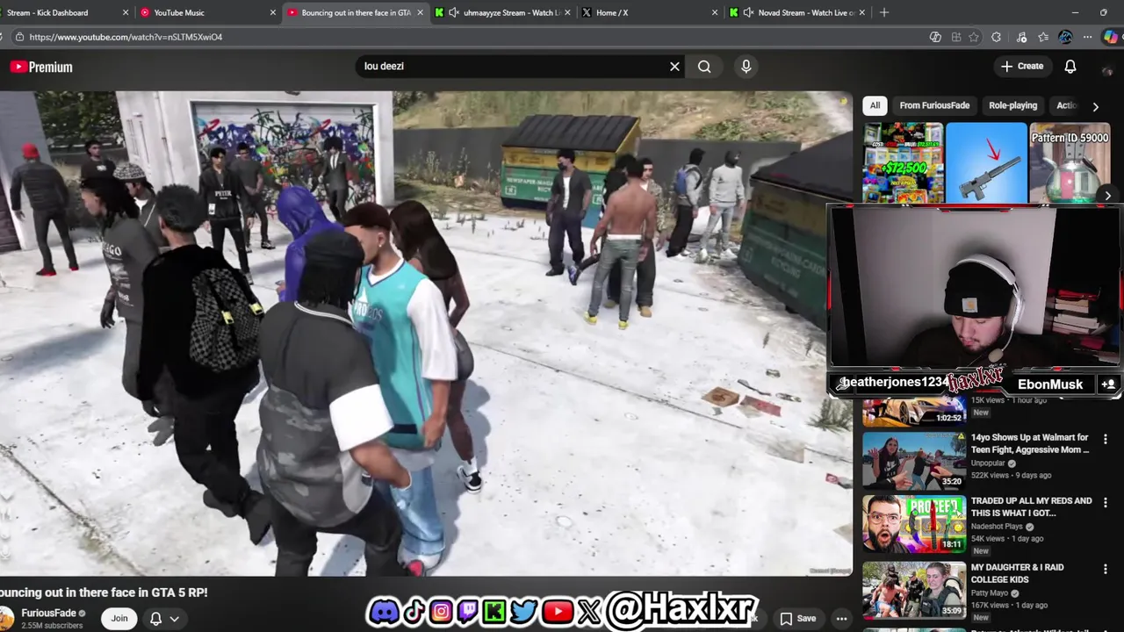Image resolution: width=1124 pixels, height=632 pixels.
Task: Open 'MY DAUGHTER & I RAID COLLEGE KIDS' title
Action: tap(1018, 573)
